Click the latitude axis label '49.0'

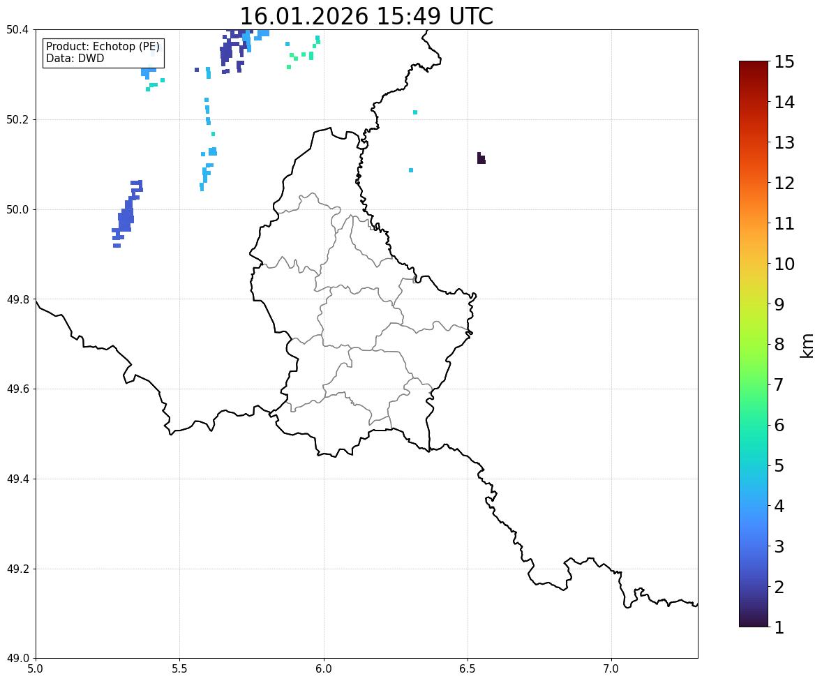(x=17, y=659)
